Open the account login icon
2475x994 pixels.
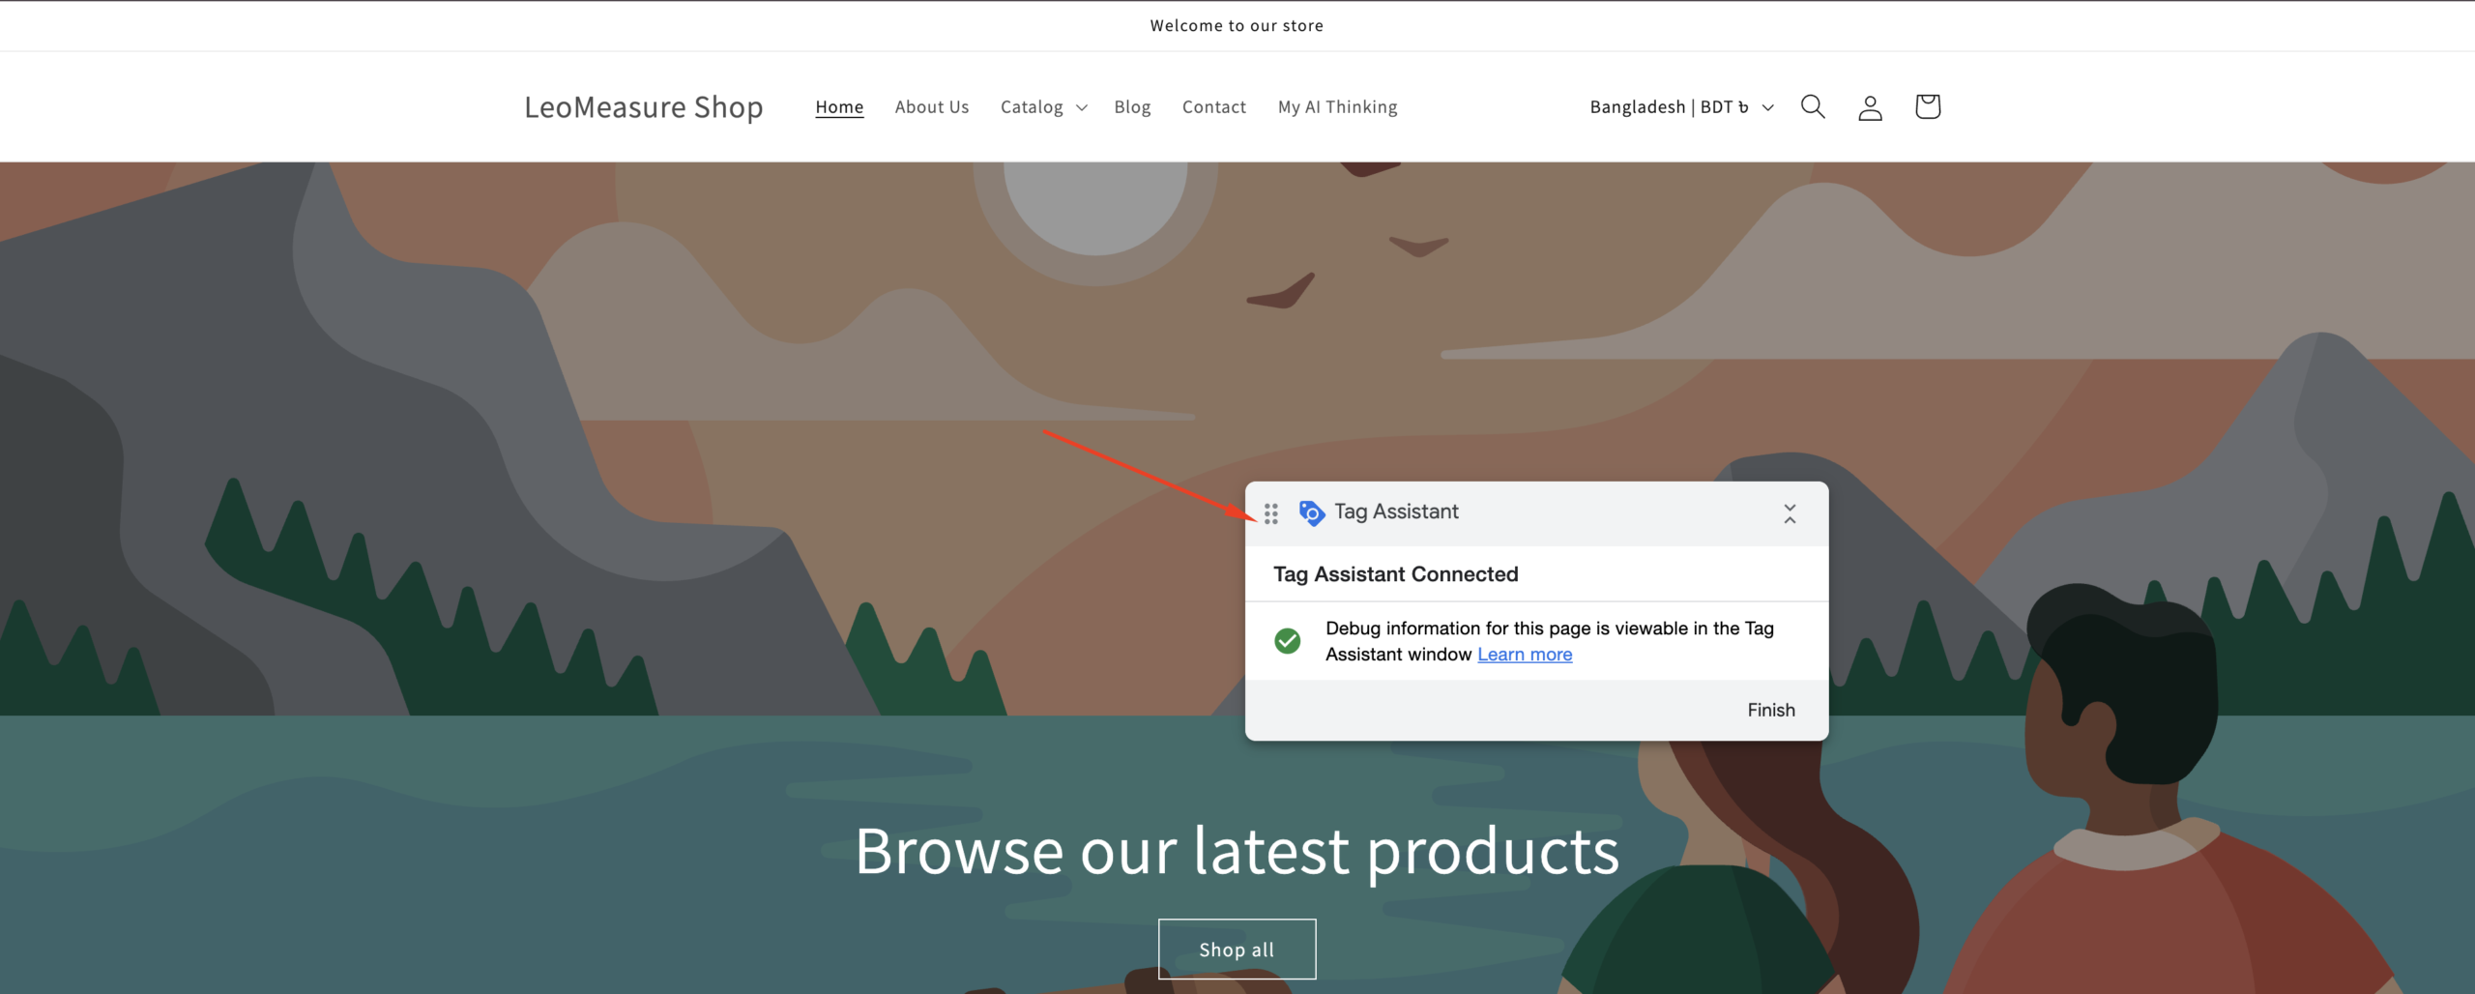pos(1870,107)
